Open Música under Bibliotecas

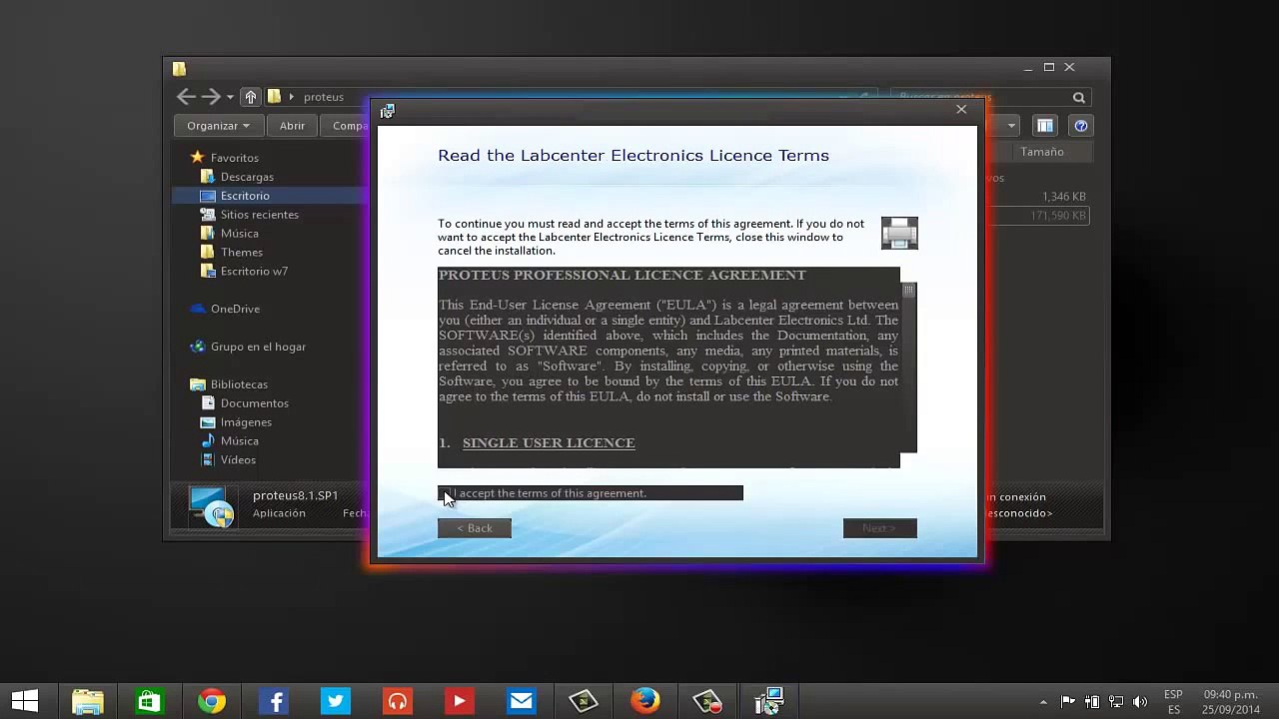click(240, 441)
